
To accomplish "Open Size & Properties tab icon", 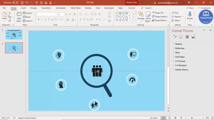I will click(187, 37).
